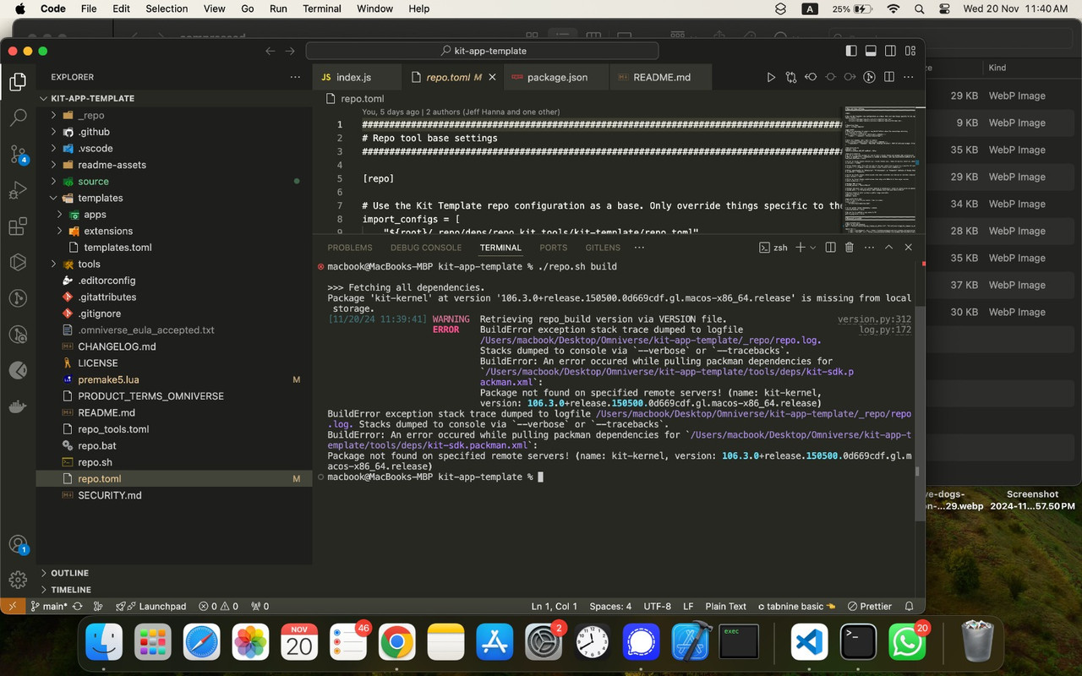Click synchronize changes icon next to main
The image size is (1082, 676).
tap(78, 606)
